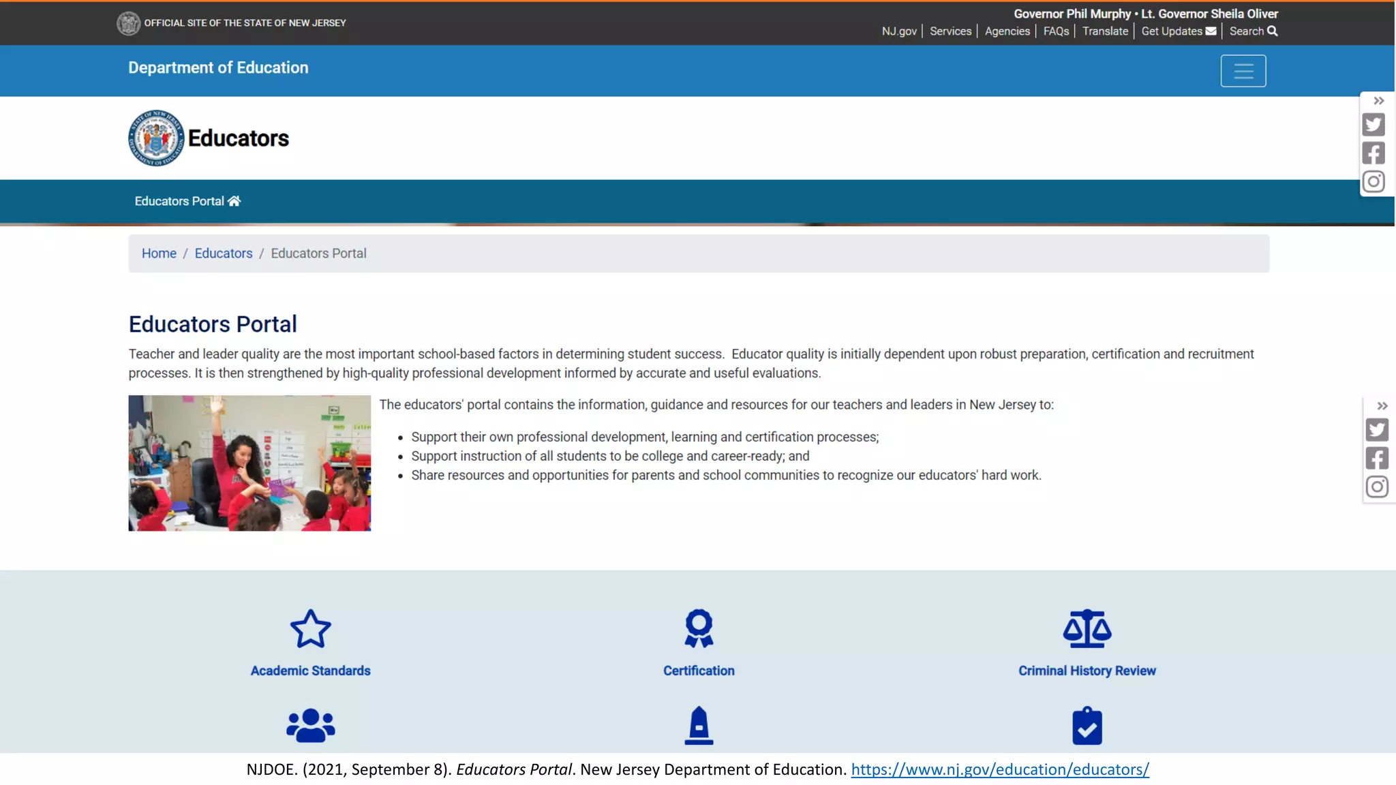Open the lower Facebook share icon
This screenshot has width=1396, height=785.
point(1377,459)
